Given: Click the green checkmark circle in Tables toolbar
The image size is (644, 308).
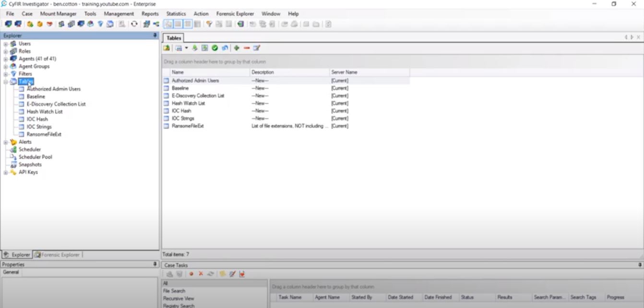Looking at the screenshot, I should (215, 48).
